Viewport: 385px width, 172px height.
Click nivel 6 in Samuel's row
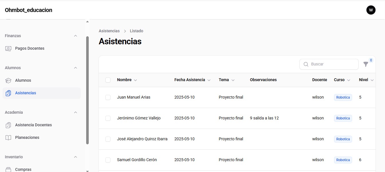pos(360,160)
